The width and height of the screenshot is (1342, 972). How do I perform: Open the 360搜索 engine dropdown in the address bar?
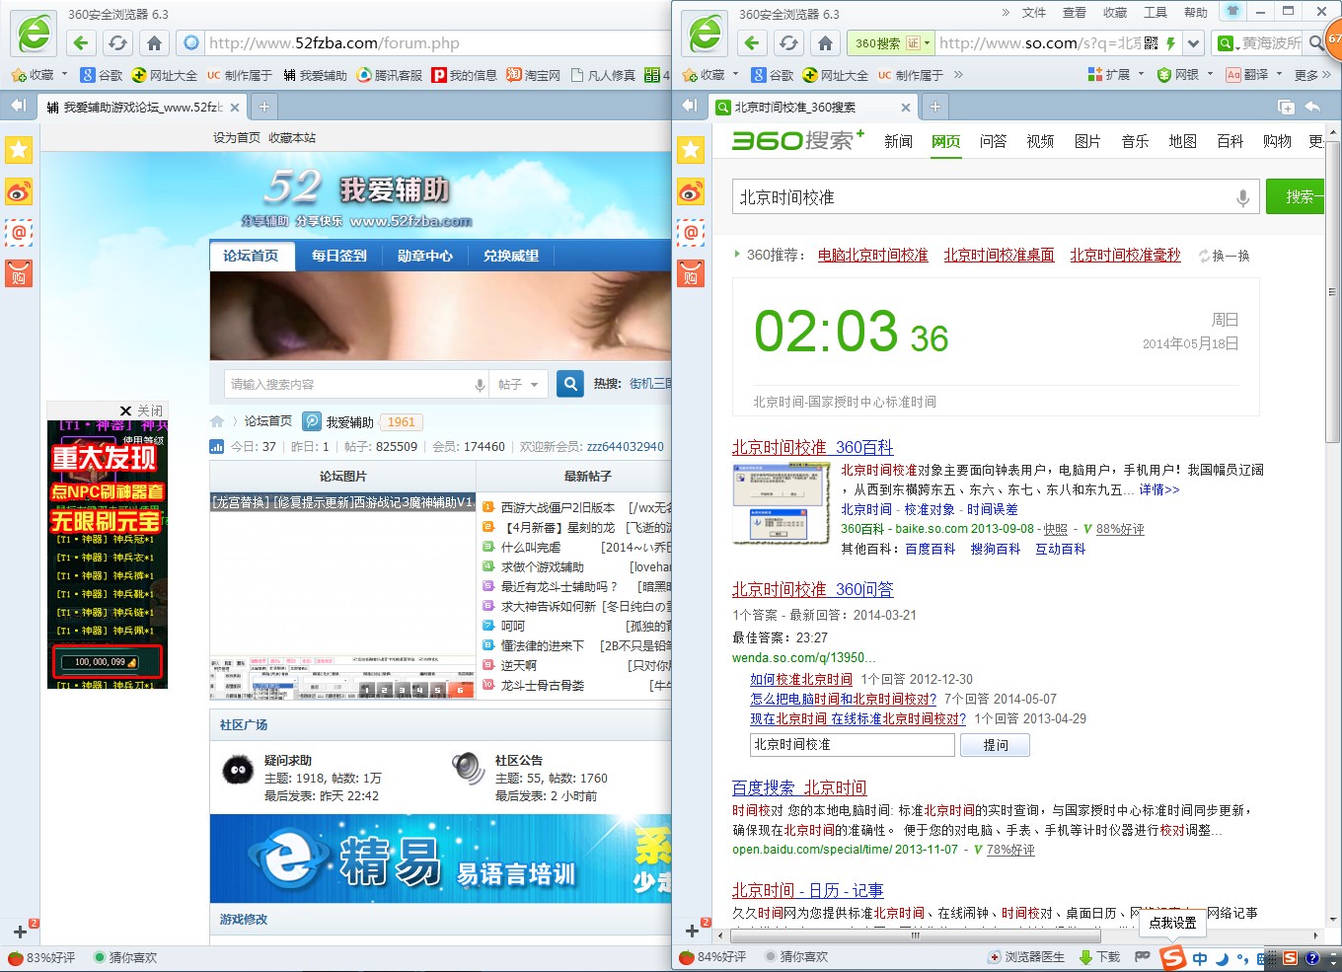click(927, 43)
